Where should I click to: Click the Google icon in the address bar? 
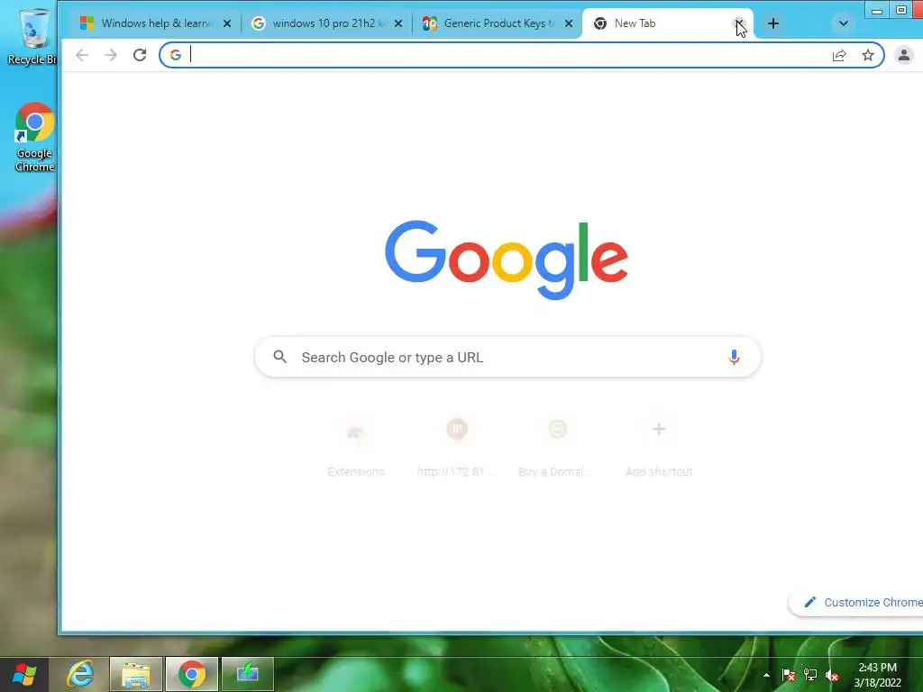pyautogui.click(x=176, y=55)
